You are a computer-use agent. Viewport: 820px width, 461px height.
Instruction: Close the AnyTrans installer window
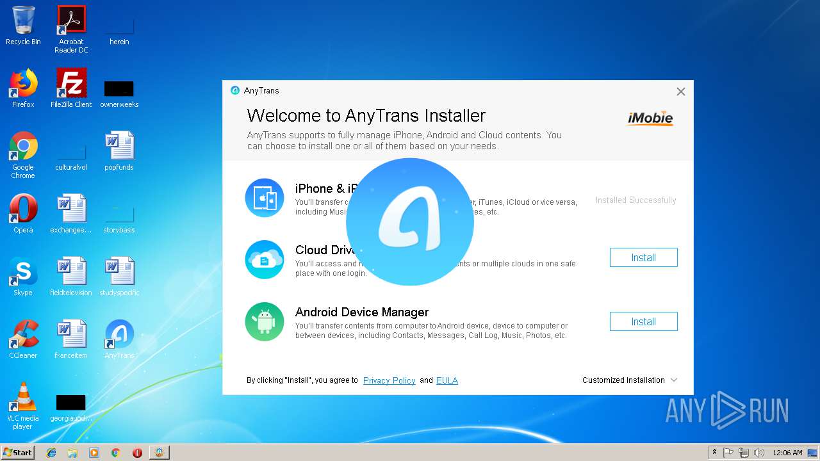pos(681,92)
